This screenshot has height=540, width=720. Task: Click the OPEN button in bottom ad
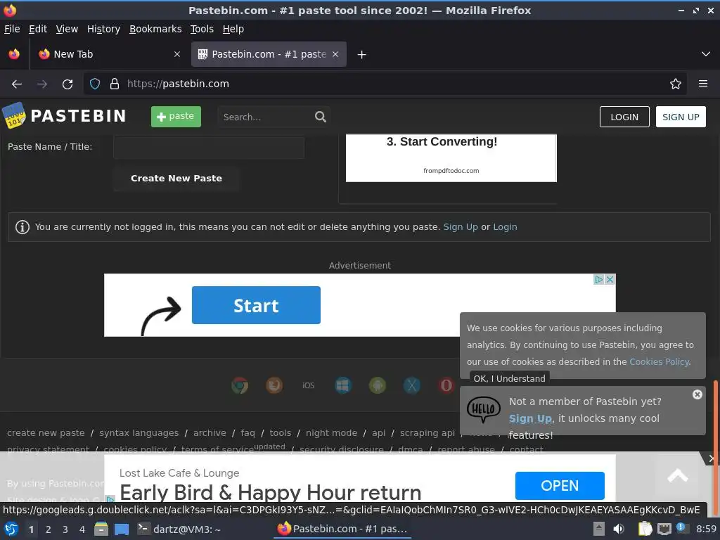tap(560, 485)
